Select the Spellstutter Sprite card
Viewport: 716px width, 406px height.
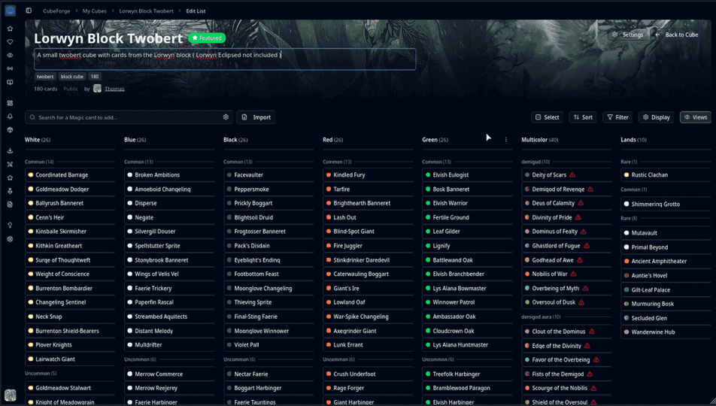click(x=169, y=246)
